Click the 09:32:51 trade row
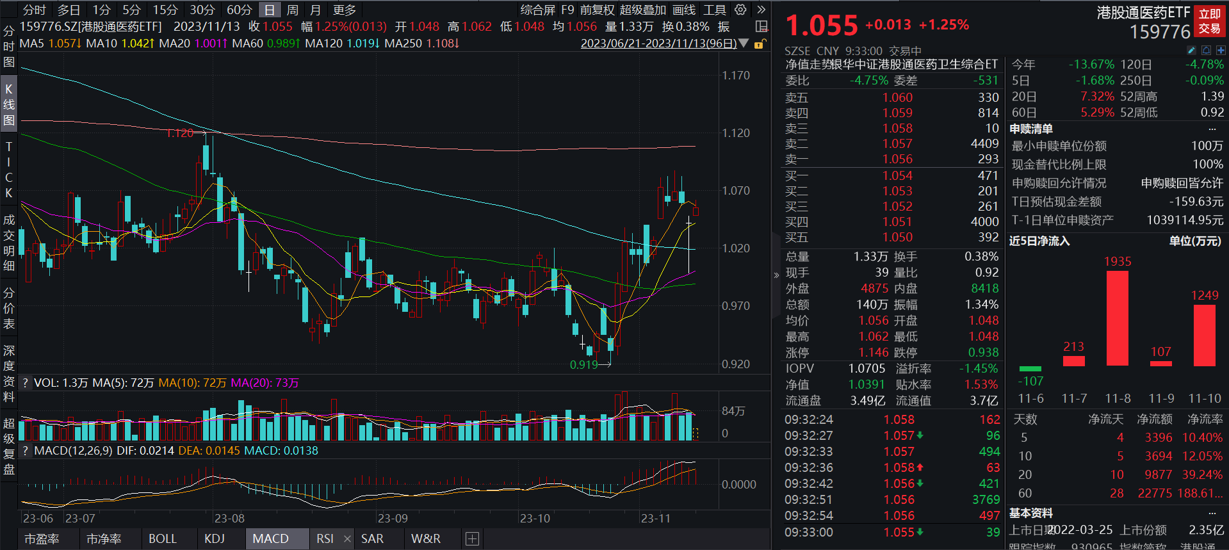This screenshot has width=1229, height=550. (x=892, y=499)
